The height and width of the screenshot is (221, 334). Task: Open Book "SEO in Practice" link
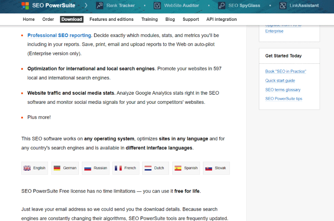(x=286, y=71)
